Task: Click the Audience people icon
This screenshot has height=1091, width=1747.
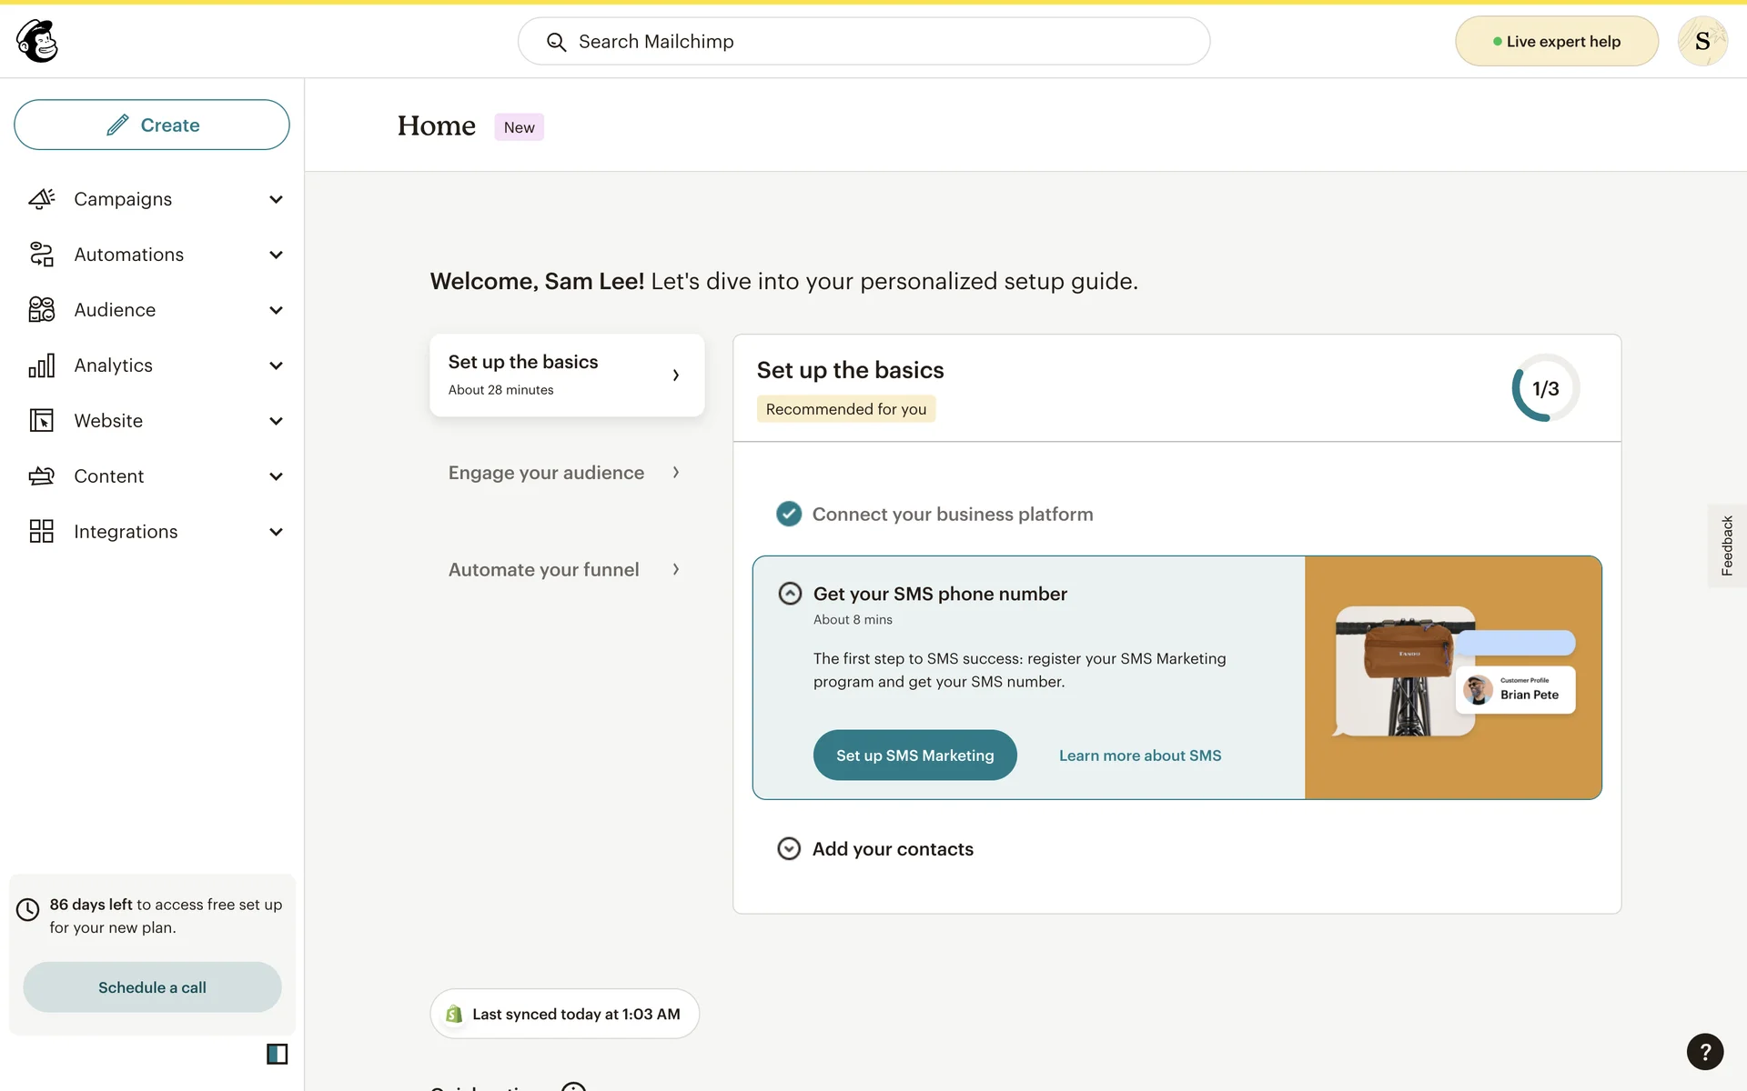Action: (x=42, y=310)
